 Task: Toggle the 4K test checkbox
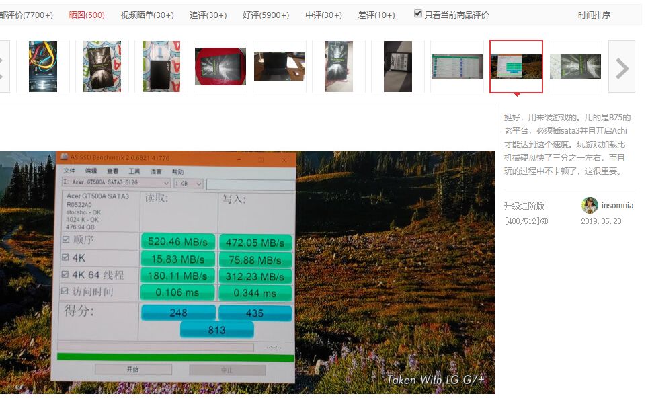point(65,257)
